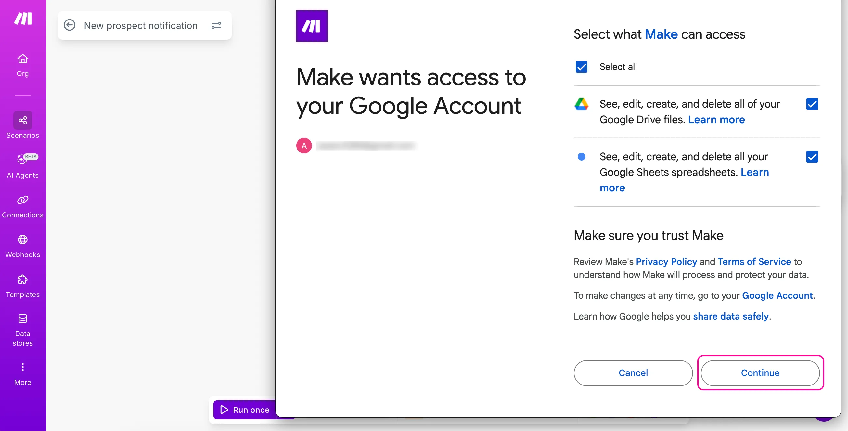The width and height of the screenshot is (848, 431).
Task: Click the account avatar letter A
Action: pyautogui.click(x=304, y=146)
